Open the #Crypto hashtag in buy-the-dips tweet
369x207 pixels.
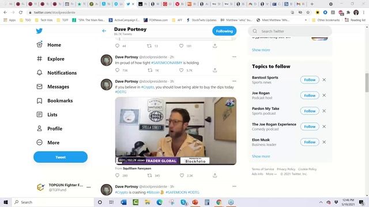click(x=148, y=87)
